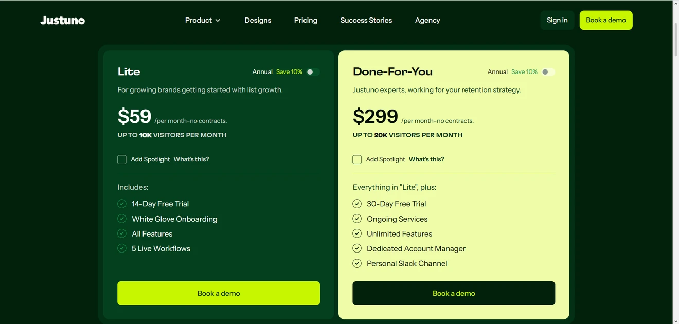This screenshot has width=679, height=324.
Task: Click the Ongoing Services text
Action: [397, 219]
